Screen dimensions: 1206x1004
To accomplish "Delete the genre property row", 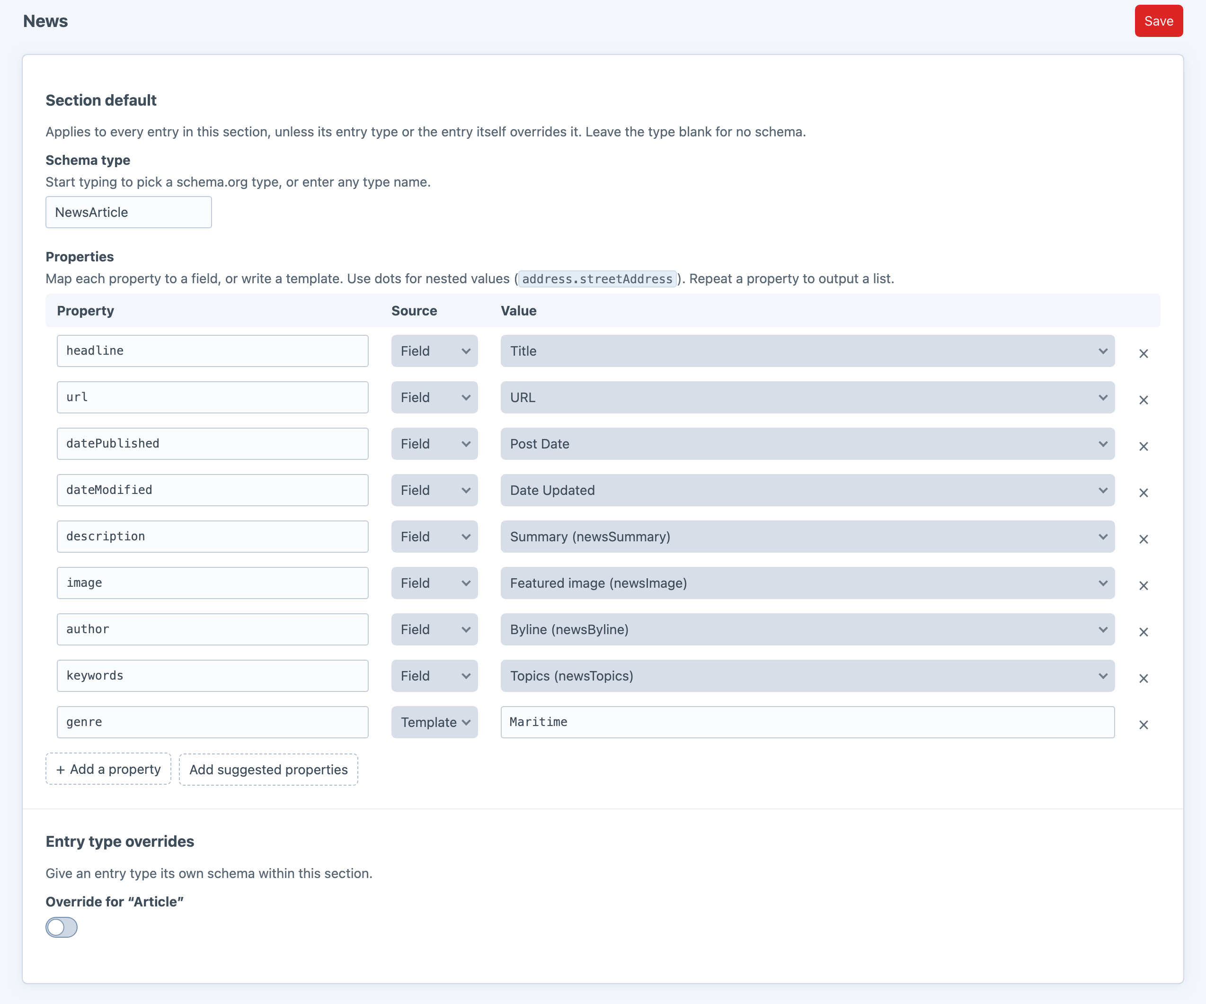I will coord(1144,725).
